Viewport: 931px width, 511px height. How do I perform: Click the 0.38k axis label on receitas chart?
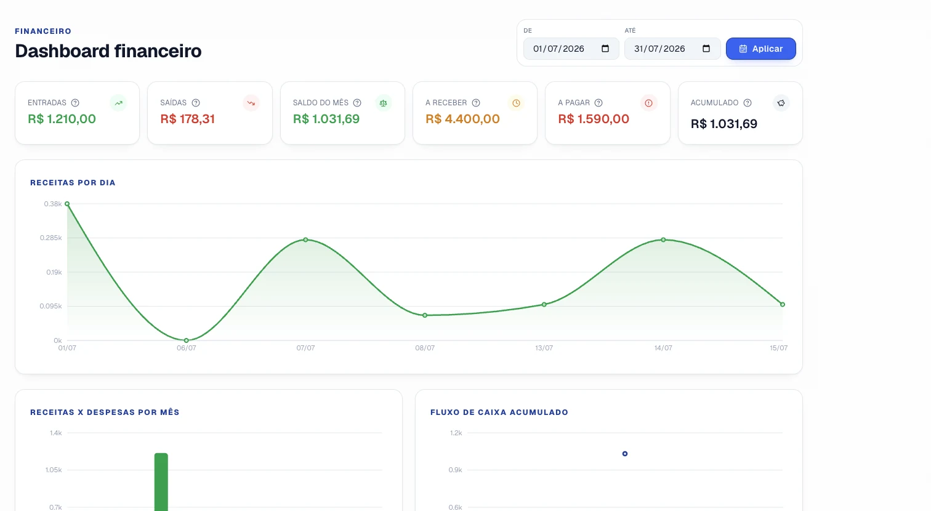[x=53, y=204]
